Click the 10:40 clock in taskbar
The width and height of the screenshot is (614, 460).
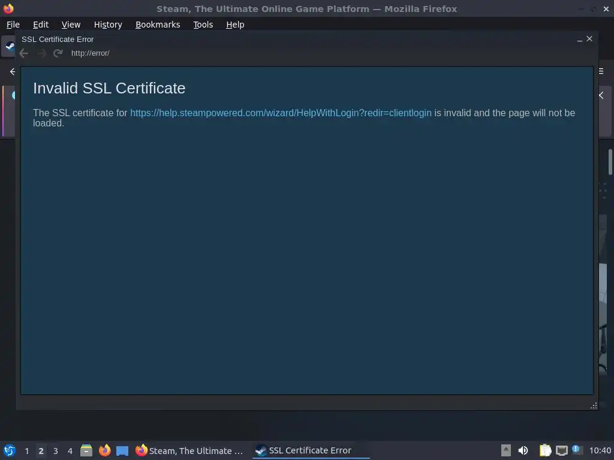click(600, 450)
